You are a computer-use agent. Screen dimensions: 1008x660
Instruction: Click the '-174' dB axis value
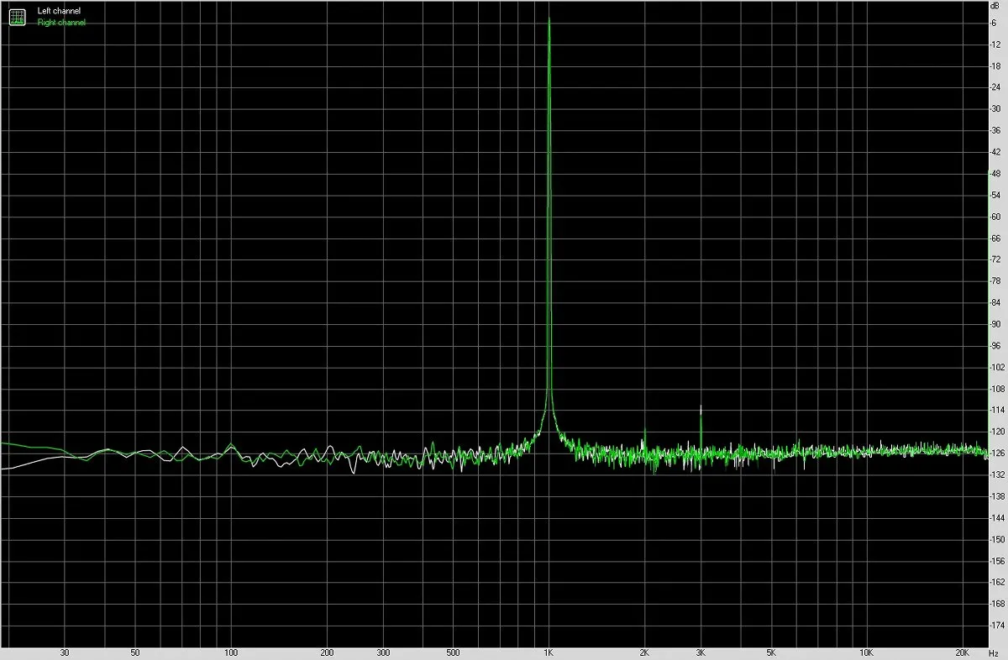click(x=997, y=626)
